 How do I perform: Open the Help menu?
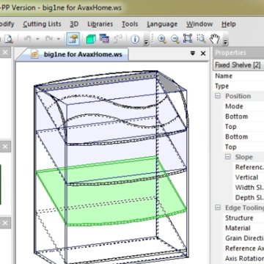tap(229, 24)
